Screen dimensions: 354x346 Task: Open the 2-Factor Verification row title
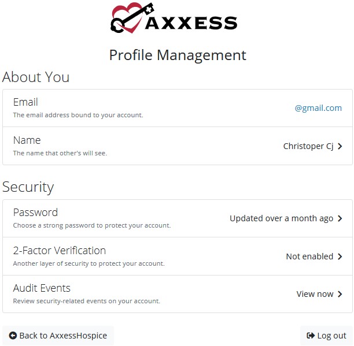pyautogui.click(x=59, y=251)
